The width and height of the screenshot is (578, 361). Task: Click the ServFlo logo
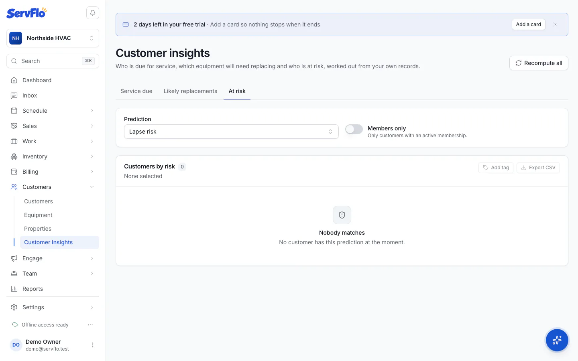[x=26, y=13]
